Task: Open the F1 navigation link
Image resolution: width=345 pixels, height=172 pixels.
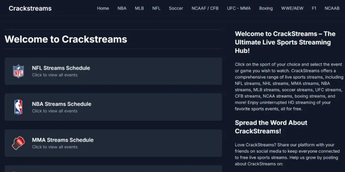Action: 314,8
